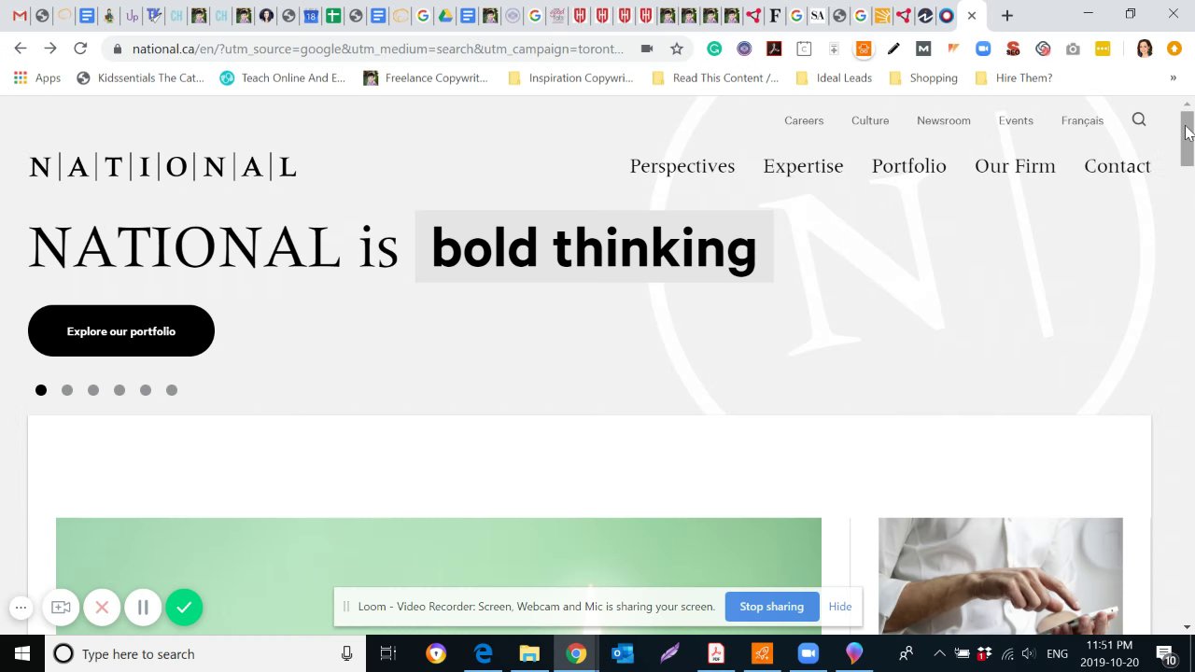Viewport: 1195px width, 672px height.
Task: Open the Apps bookmarks shortcut
Action: pyautogui.click(x=37, y=77)
